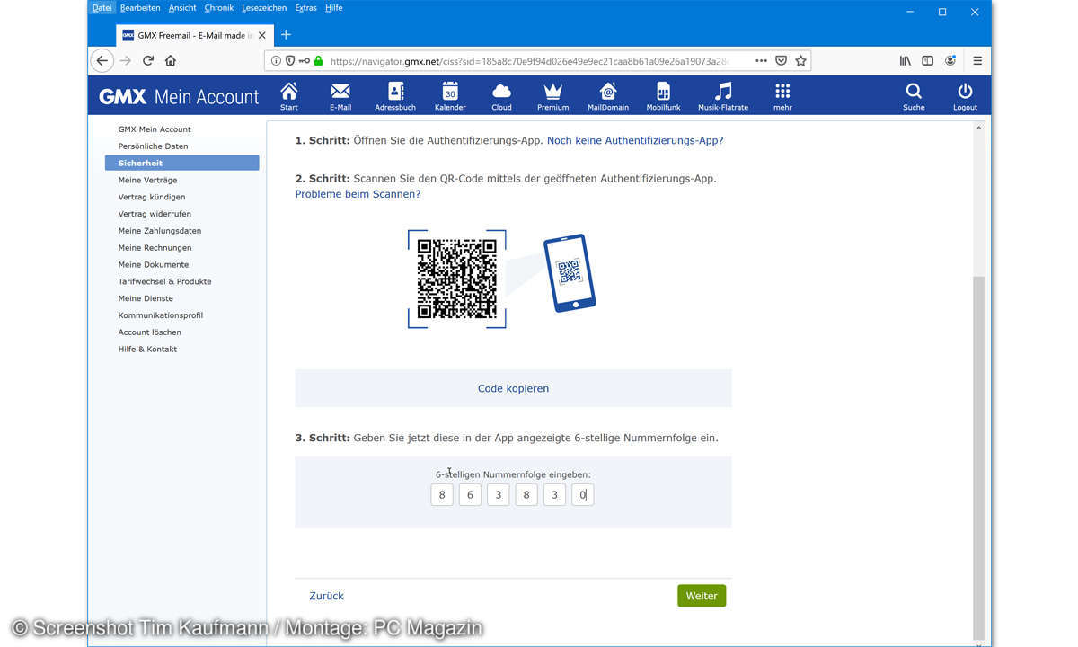The height and width of the screenshot is (647, 1078).
Task: Open page actions three-dot menu
Action: click(761, 61)
